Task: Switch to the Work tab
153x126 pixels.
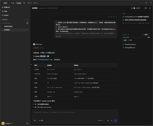Action: (x=5, y=3)
